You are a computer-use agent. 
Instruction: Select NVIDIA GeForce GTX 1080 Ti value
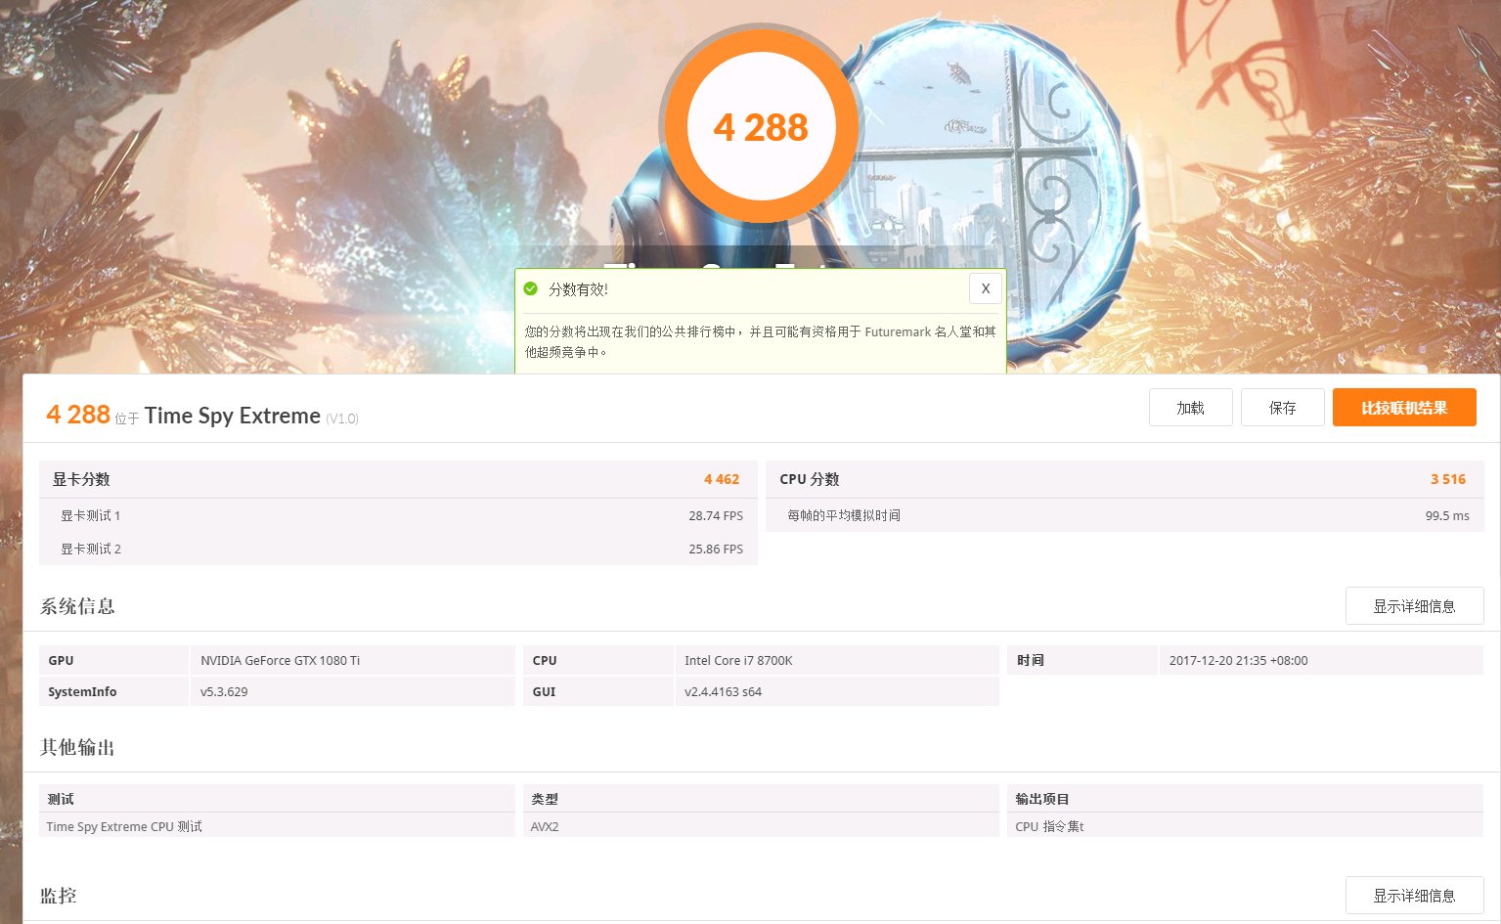(280, 660)
